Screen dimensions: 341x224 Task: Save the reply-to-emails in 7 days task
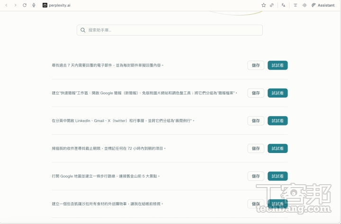pyautogui.click(x=256, y=65)
